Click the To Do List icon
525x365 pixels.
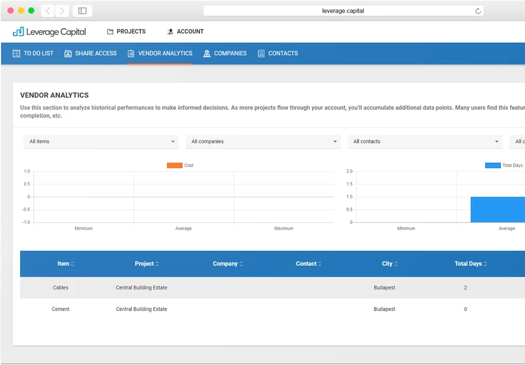click(16, 53)
